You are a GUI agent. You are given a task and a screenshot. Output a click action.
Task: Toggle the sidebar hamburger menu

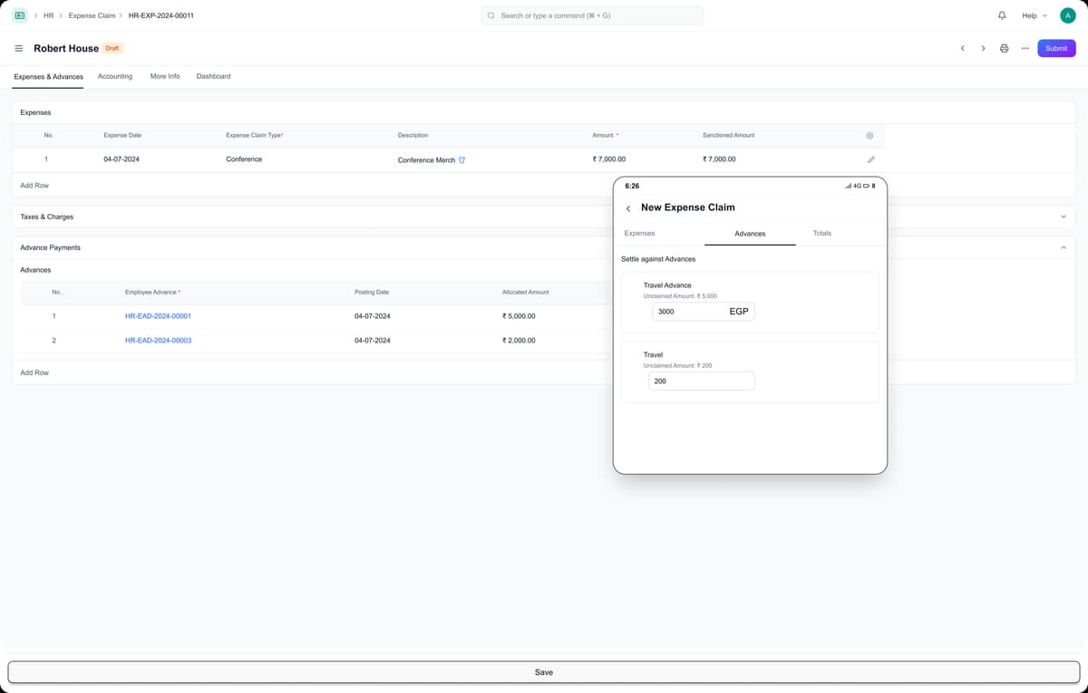(19, 48)
